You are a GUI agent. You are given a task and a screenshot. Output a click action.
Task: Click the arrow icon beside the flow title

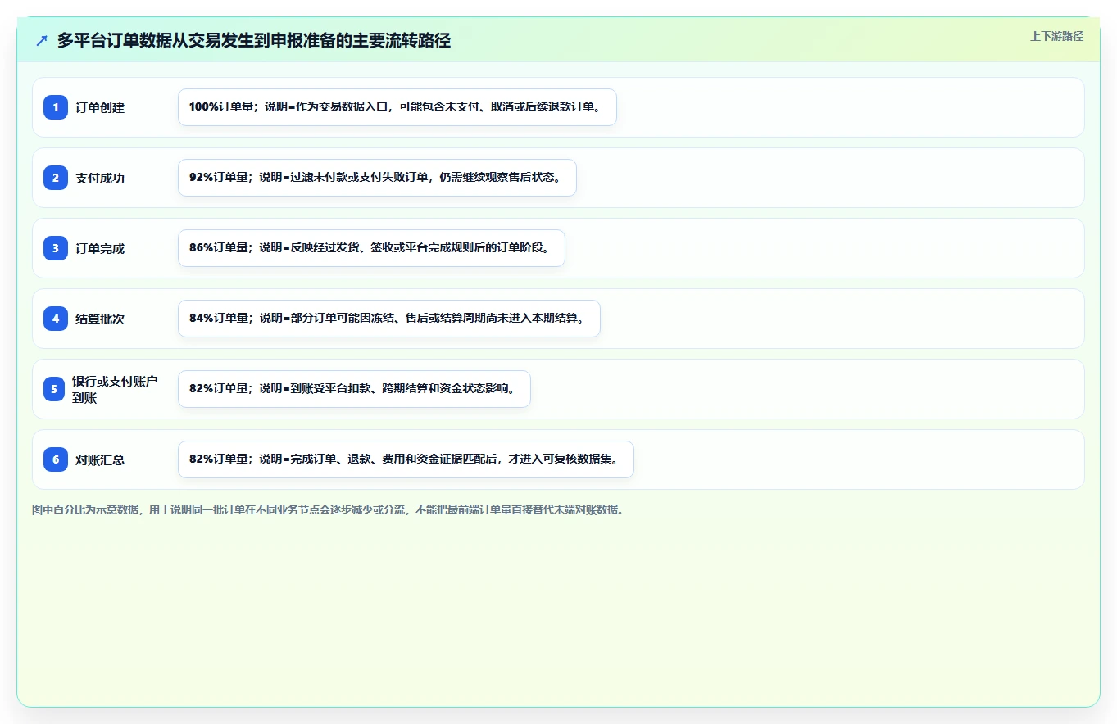[x=42, y=41]
